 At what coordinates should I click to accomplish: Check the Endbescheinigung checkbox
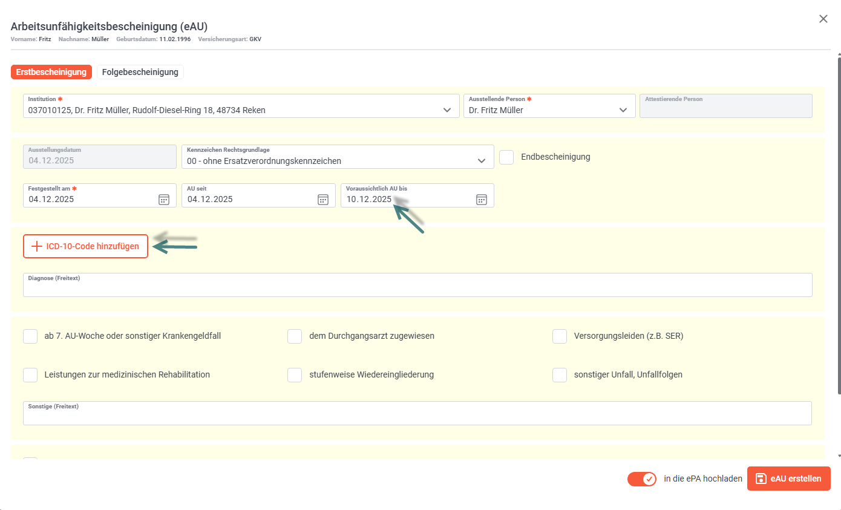point(506,157)
